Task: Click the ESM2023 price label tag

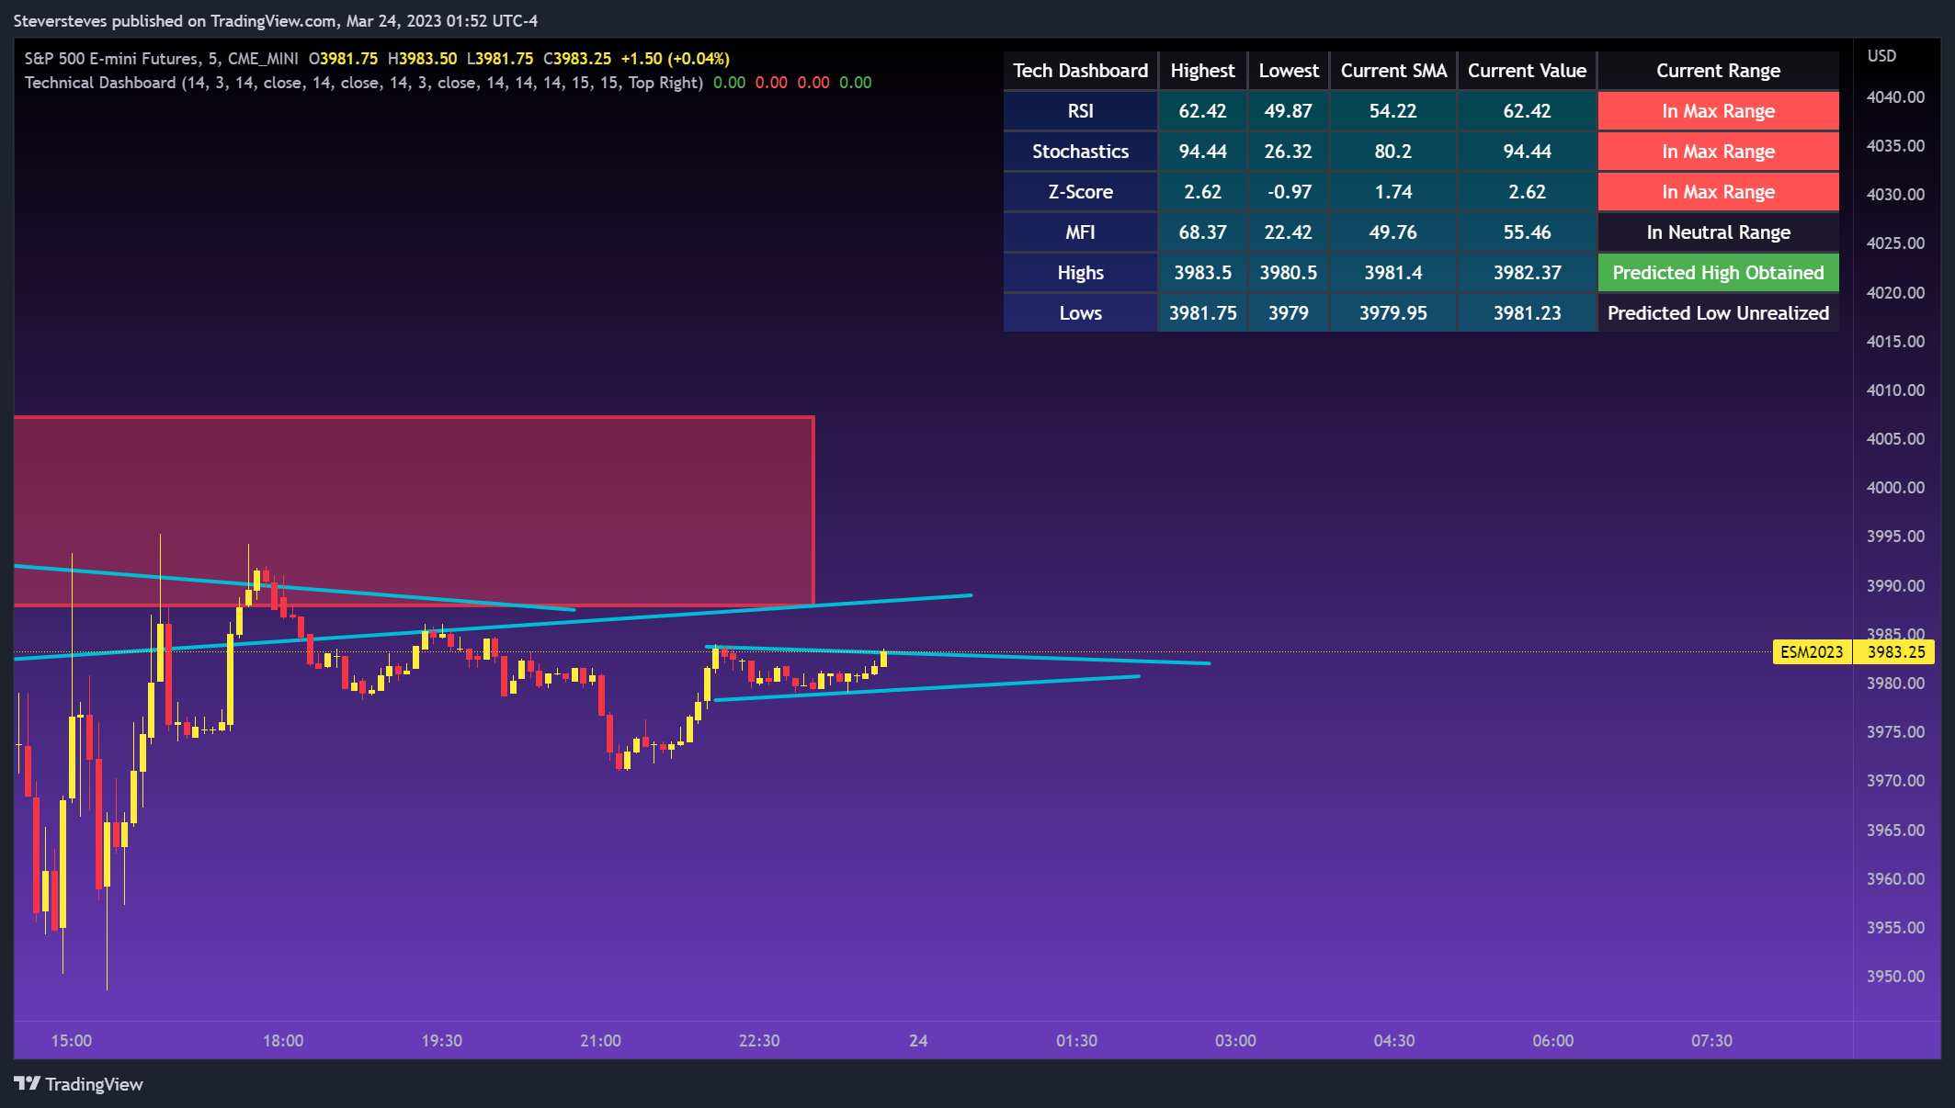Action: click(1812, 652)
